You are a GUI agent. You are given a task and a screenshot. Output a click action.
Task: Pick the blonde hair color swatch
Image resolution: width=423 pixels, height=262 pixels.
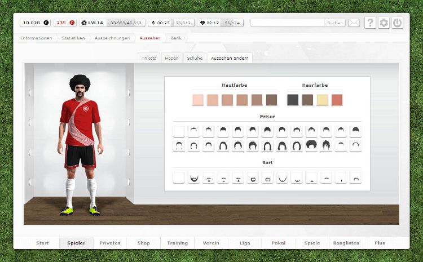coord(322,100)
